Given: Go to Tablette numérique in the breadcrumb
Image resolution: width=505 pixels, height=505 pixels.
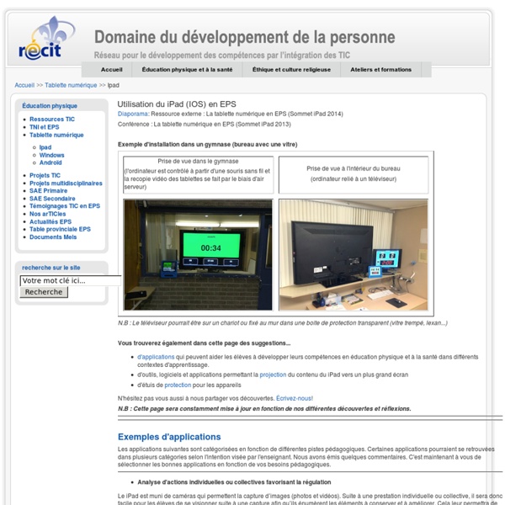Looking at the screenshot, I should pyautogui.click(x=71, y=85).
